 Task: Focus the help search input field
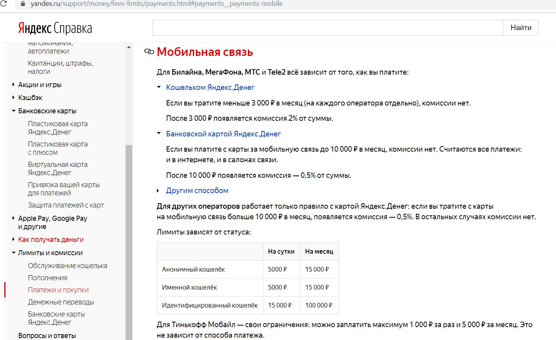coord(327,28)
